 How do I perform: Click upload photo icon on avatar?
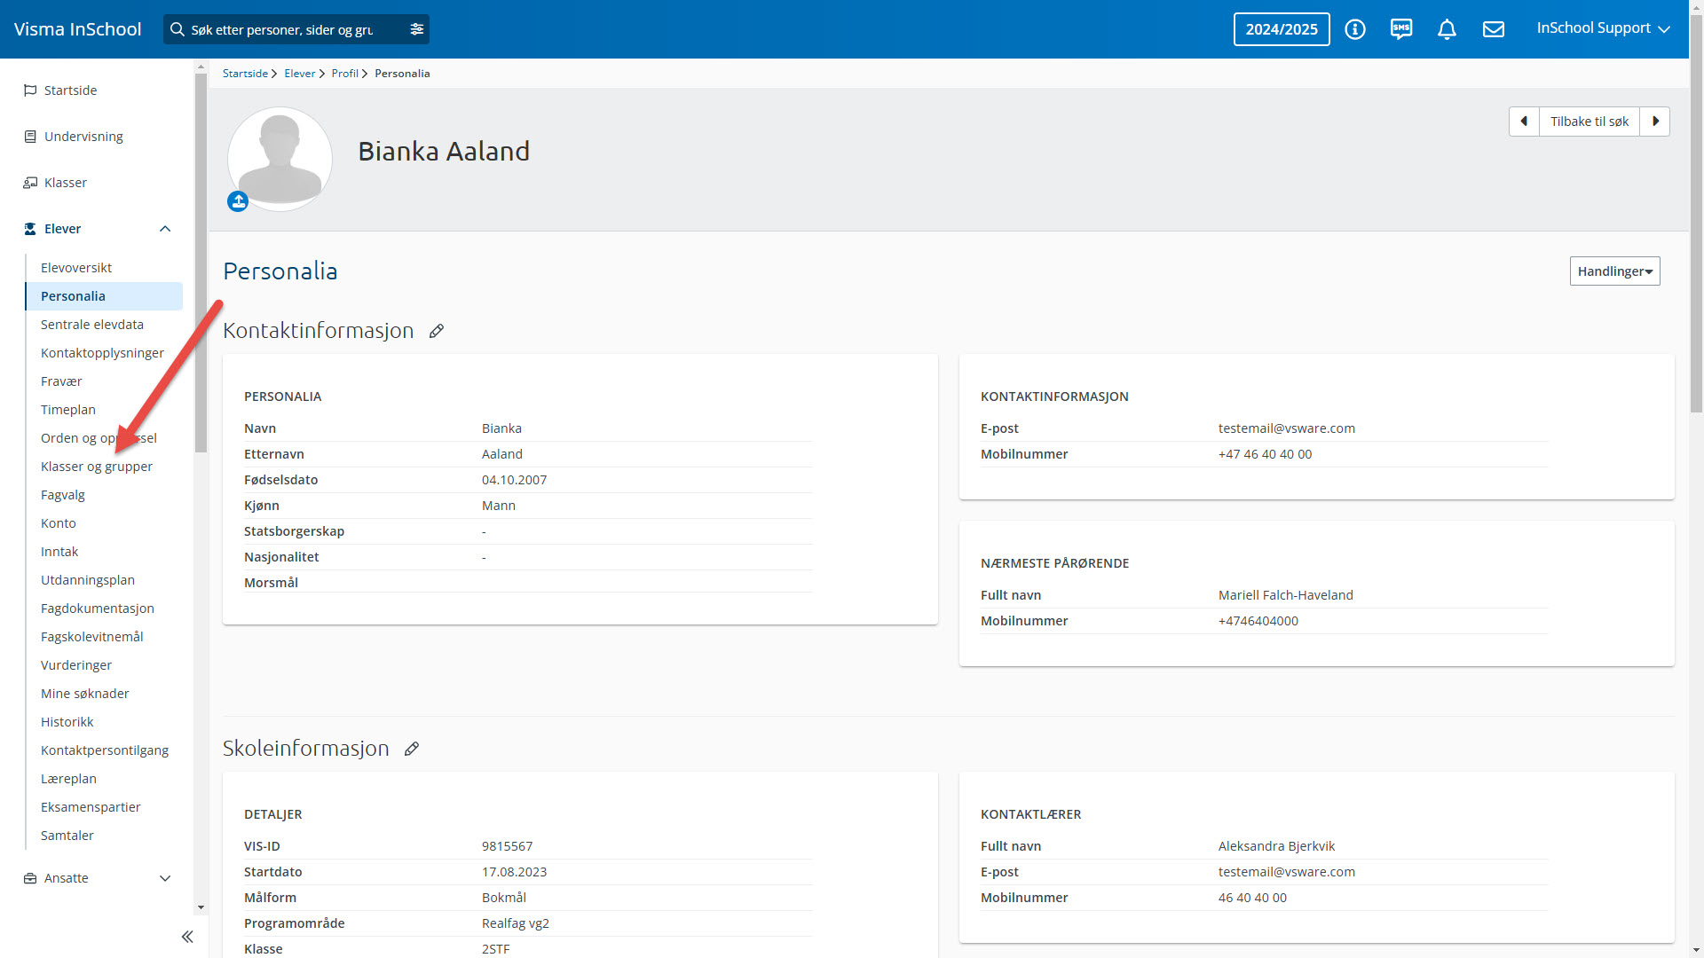[238, 201]
